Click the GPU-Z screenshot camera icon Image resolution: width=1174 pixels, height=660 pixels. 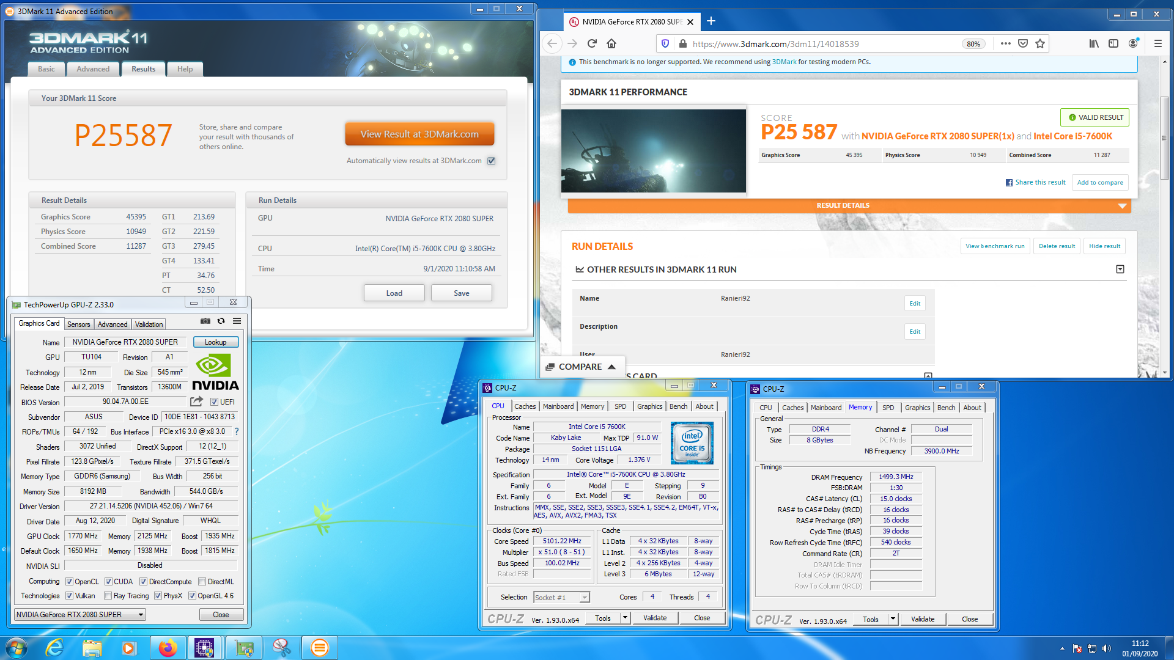[205, 321]
